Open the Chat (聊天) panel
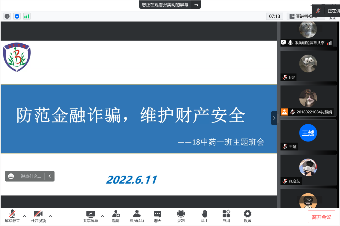The width and height of the screenshot is (340, 226). tap(158, 216)
